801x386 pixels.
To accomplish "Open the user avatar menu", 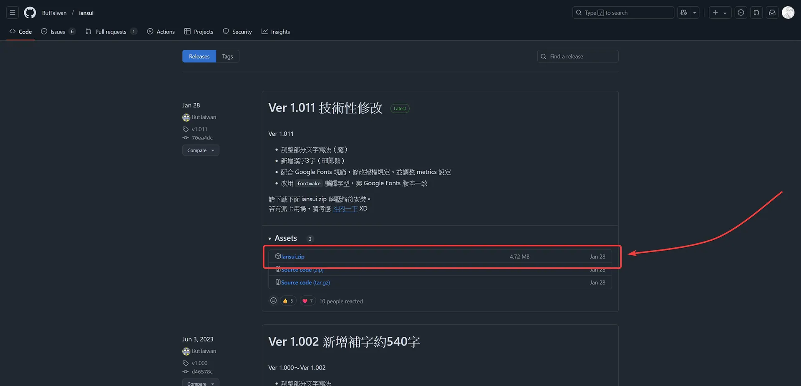I will pyautogui.click(x=788, y=12).
